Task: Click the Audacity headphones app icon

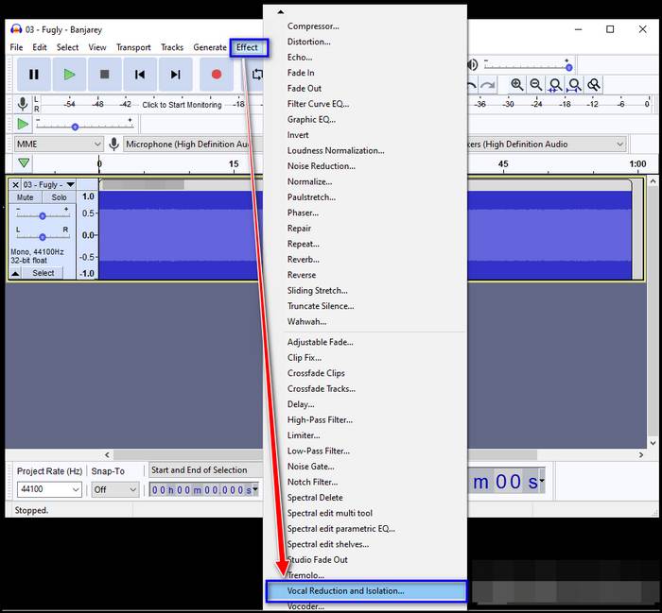Action: coord(16,29)
